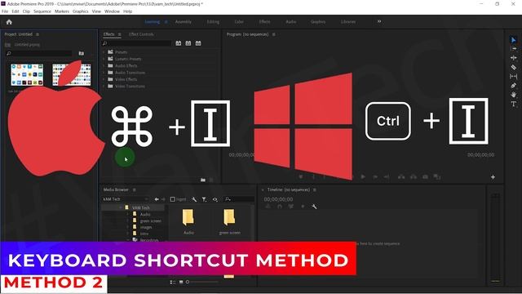Viewport: 522px width, 294px height.
Task: Expand the Video Effects folder
Action: [104, 79]
